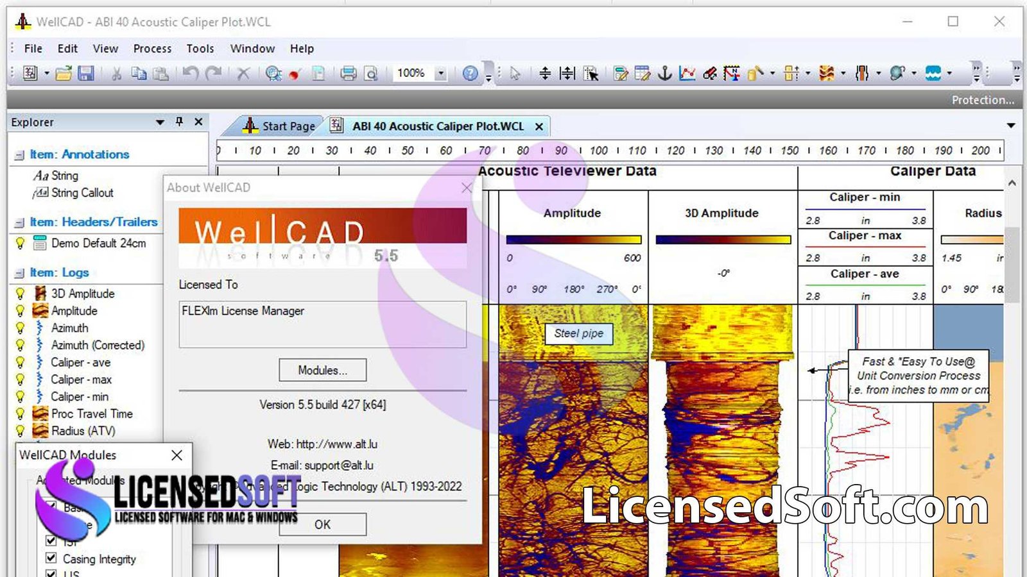
Task: Click the blue wave icon in the toolbar
Action: [x=933, y=73]
